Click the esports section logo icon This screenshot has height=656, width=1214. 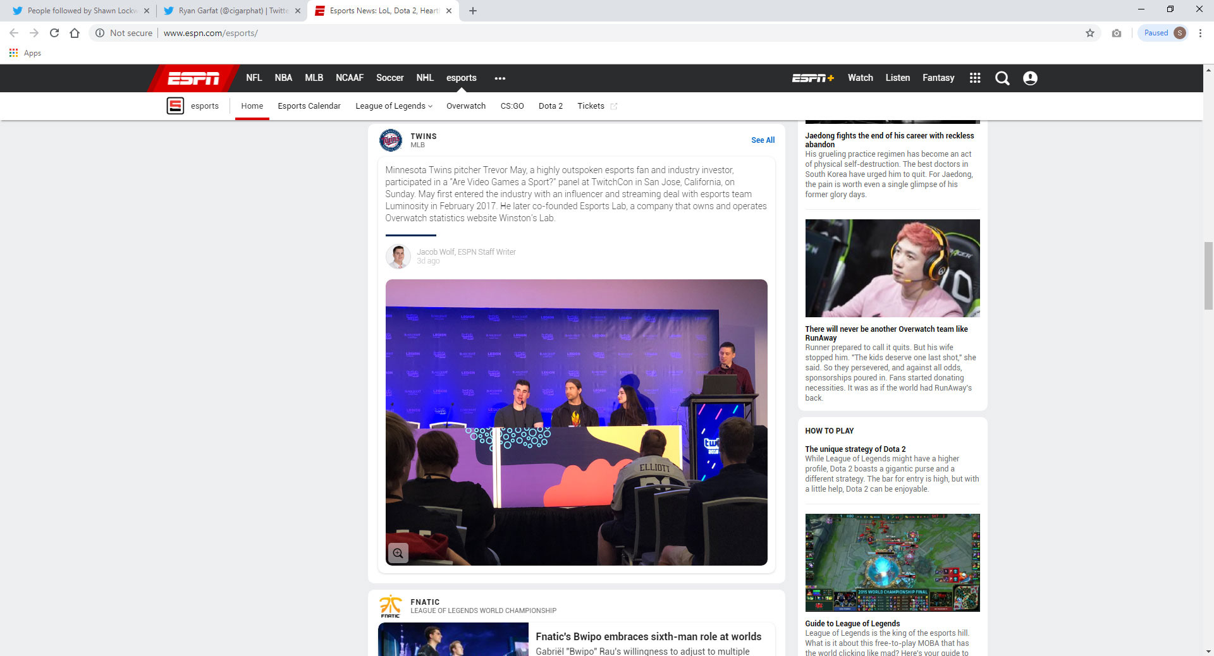pyautogui.click(x=175, y=106)
